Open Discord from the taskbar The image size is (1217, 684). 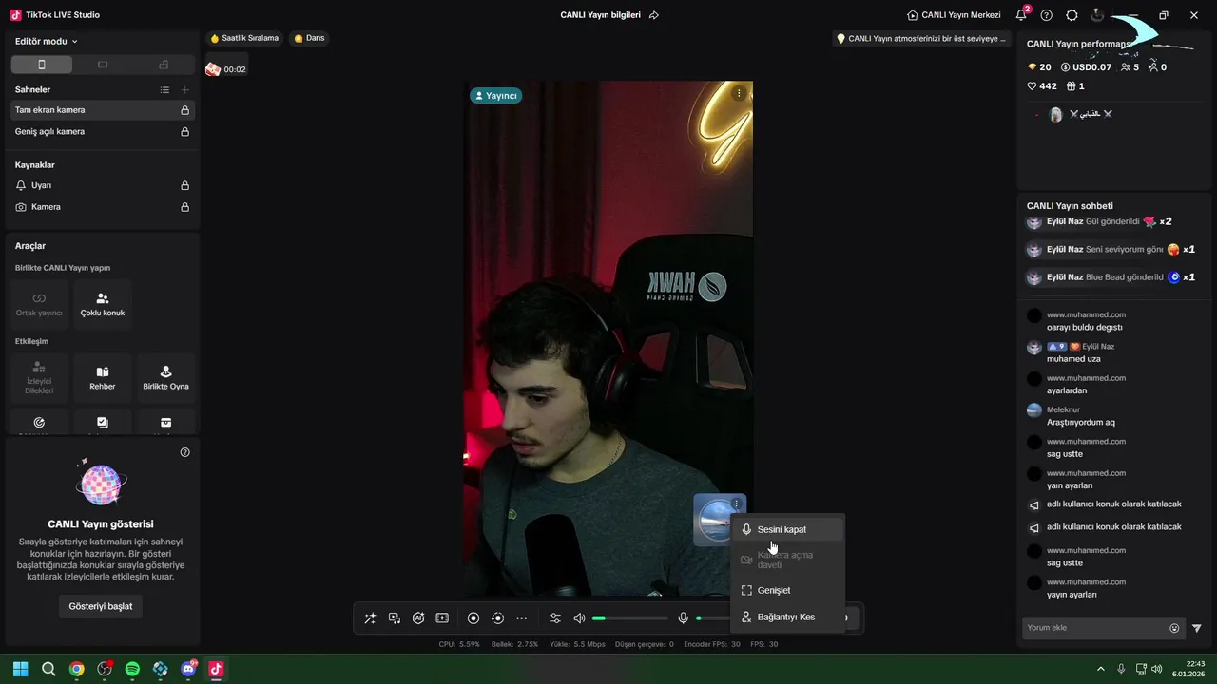pyautogui.click(x=188, y=669)
